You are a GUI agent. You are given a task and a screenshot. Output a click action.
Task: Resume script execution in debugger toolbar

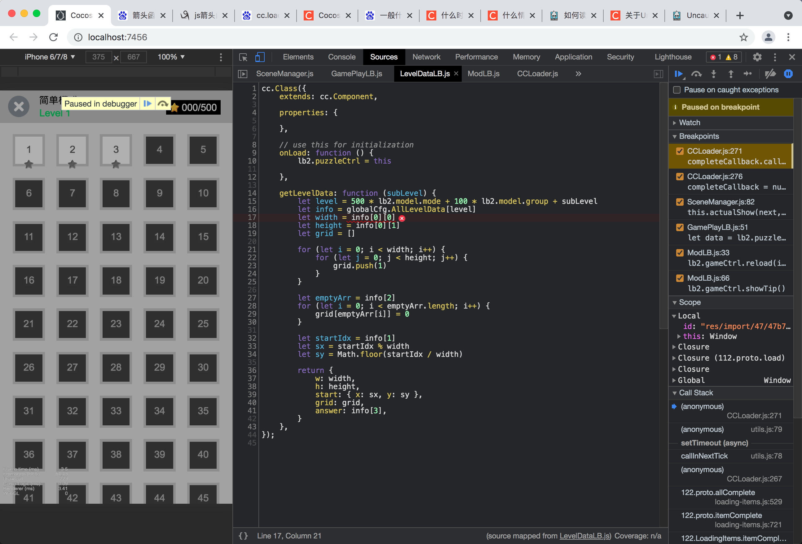click(678, 73)
